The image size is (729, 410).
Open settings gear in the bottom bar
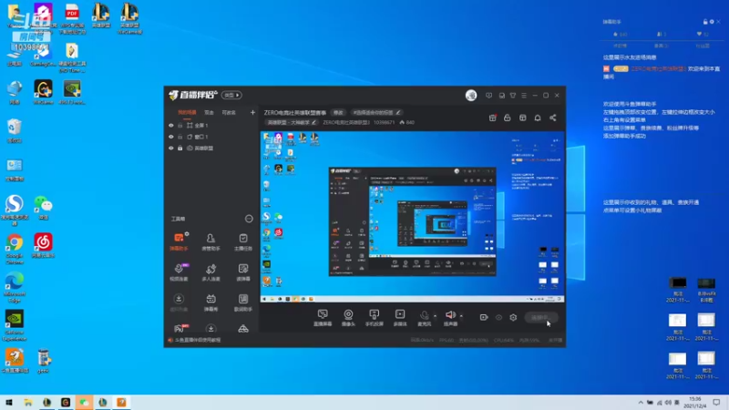[x=513, y=317]
